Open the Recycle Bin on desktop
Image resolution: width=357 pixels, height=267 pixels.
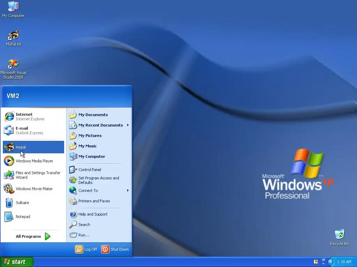point(340,237)
